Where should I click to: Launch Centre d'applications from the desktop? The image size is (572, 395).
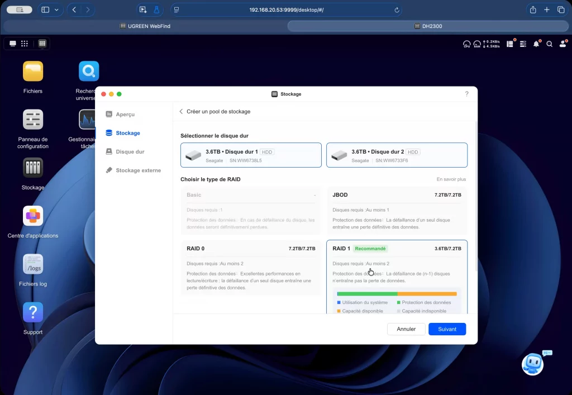pos(33,216)
